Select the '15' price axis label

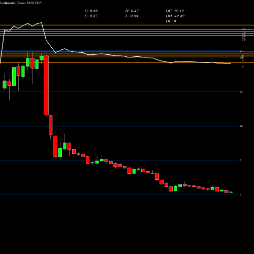click(x=241, y=92)
